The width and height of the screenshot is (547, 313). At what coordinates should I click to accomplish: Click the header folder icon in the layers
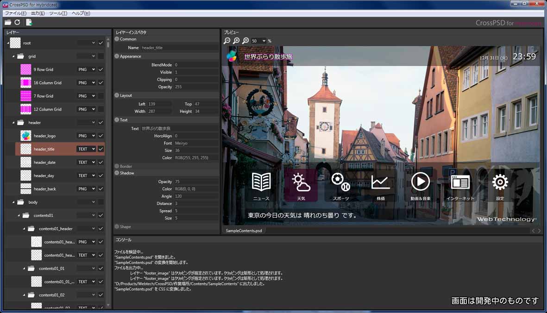click(x=20, y=122)
